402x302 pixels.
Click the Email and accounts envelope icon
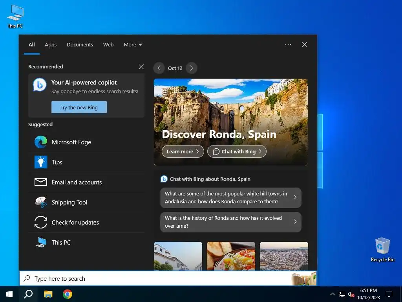(x=41, y=182)
